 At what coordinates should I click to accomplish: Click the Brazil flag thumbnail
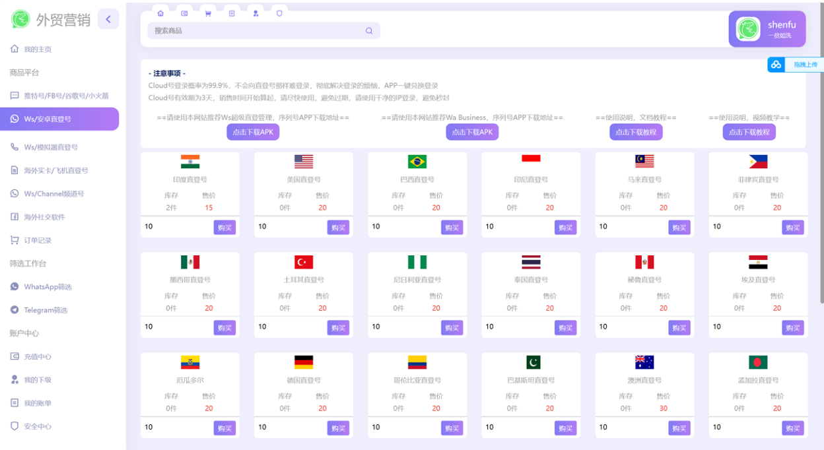[417, 161]
